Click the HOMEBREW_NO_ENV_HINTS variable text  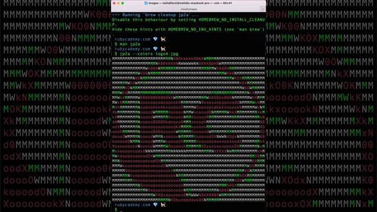click(194, 29)
